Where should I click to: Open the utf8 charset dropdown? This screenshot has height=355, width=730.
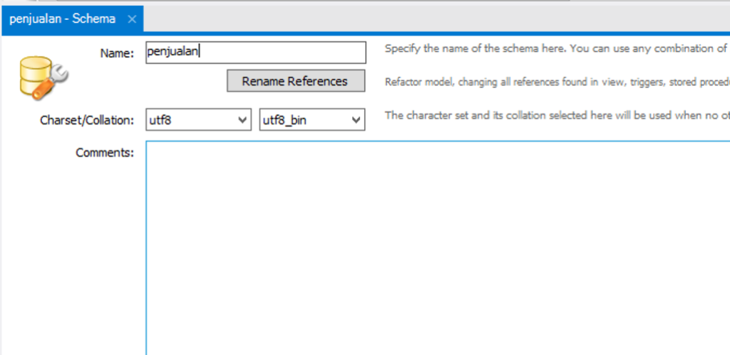tap(198, 120)
